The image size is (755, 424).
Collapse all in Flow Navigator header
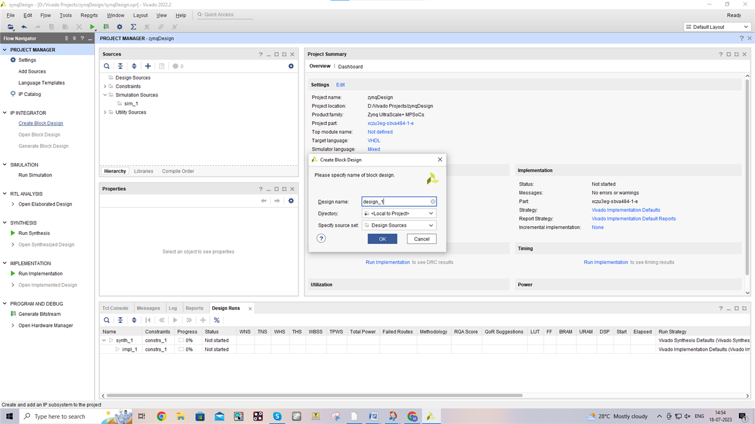(67, 38)
